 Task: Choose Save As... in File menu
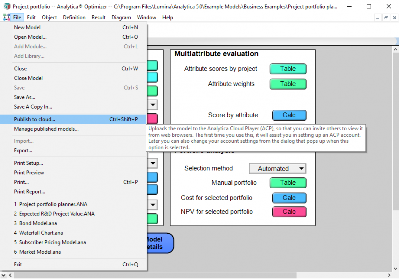coord(73,97)
